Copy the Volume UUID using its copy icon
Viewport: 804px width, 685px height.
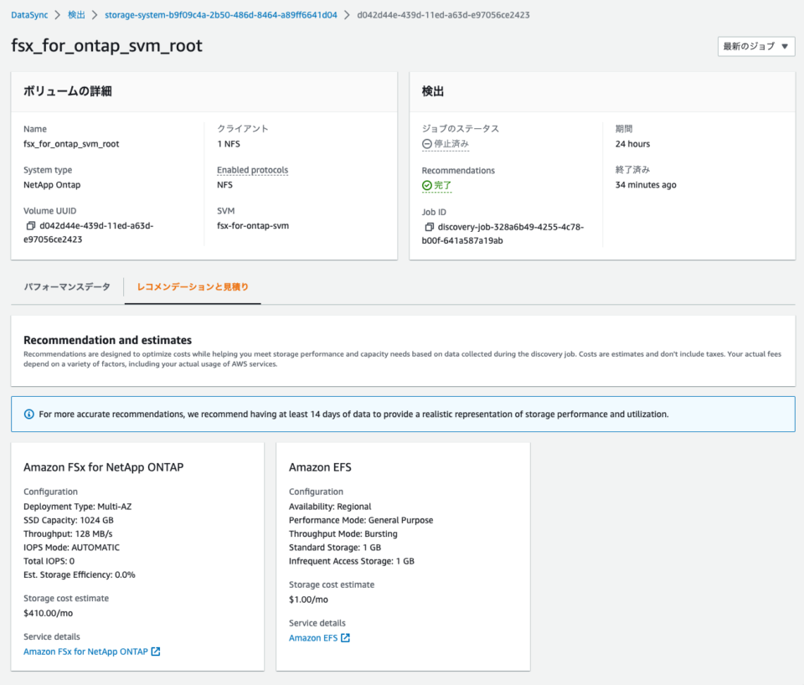coord(28,226)
